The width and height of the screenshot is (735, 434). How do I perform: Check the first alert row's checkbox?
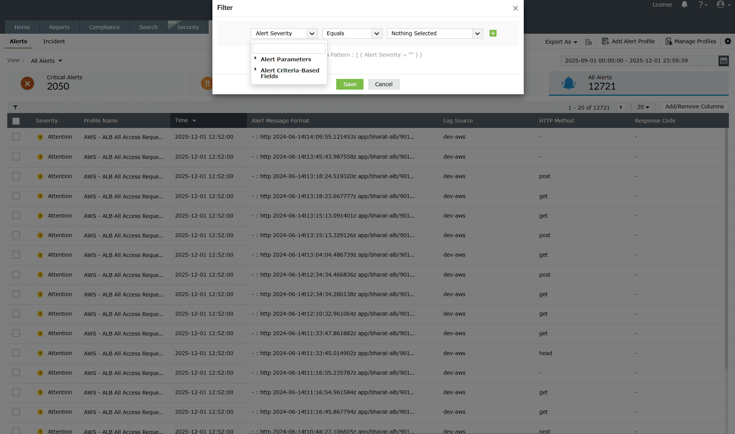coord(16,137)
